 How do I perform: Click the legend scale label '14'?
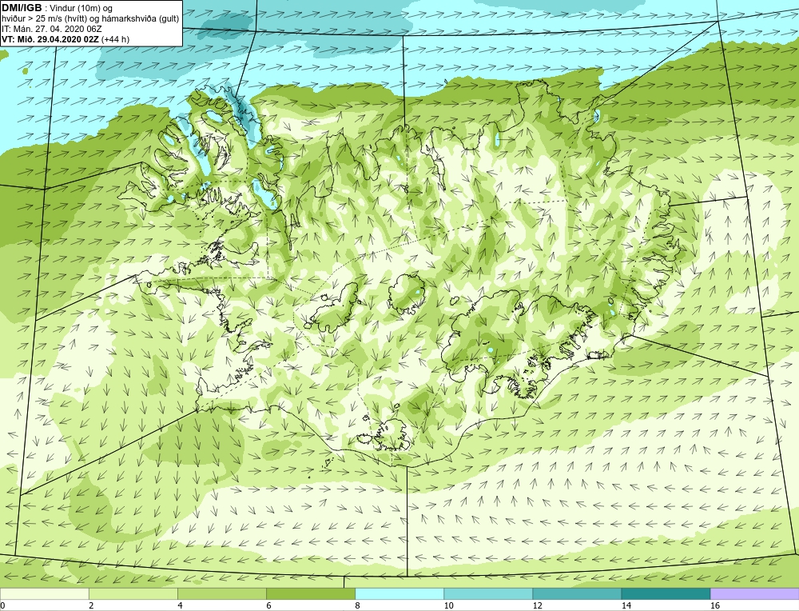626,605
